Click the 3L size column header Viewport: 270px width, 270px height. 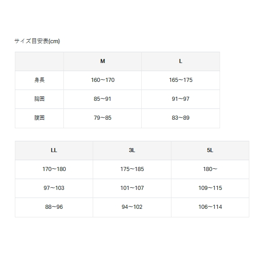coord(132,150)
